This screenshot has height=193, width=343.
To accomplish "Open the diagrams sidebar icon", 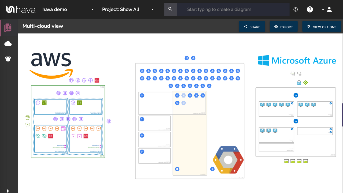I will [x=8, y=28].
